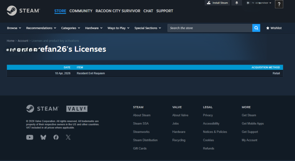Expand the Recommendations dropdown
This screenshot has height=161, width=295.
point(41,28)
